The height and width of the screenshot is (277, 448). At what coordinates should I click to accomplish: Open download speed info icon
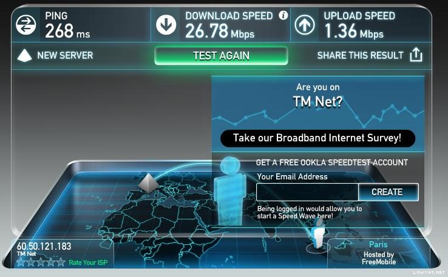[283, 15]
